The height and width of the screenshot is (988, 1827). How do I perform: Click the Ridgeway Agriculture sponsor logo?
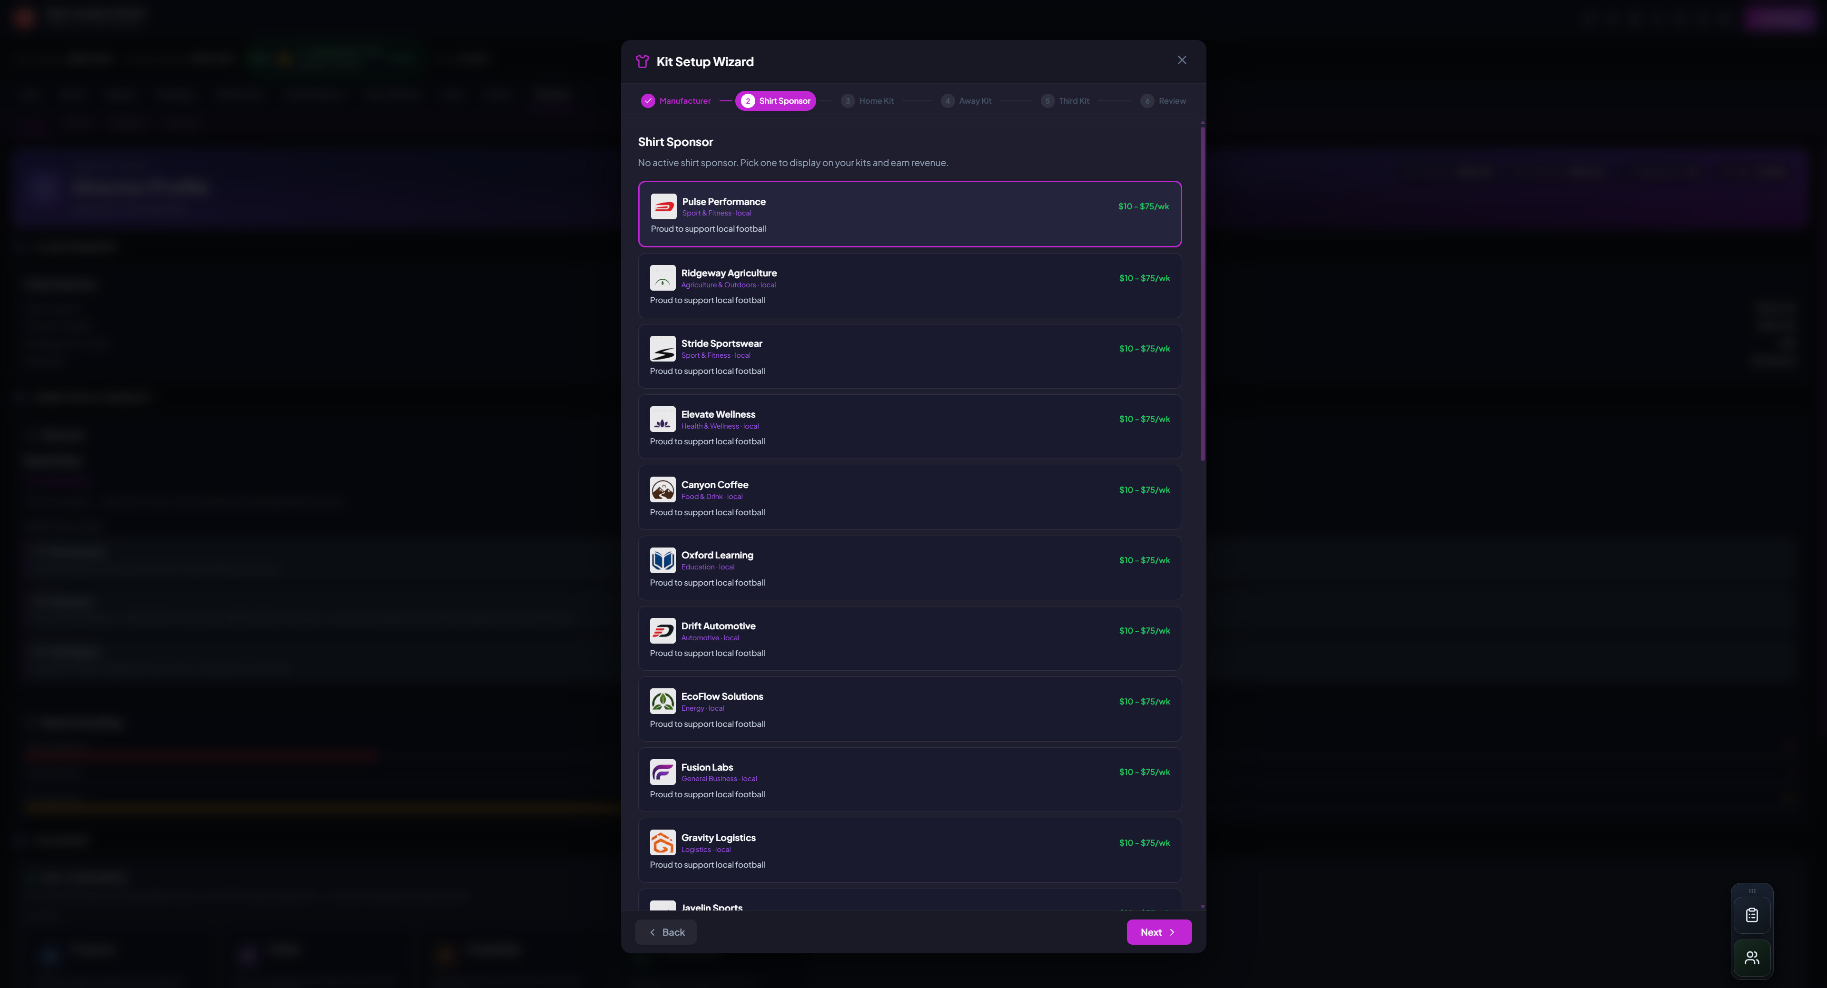tap(662, 278)
